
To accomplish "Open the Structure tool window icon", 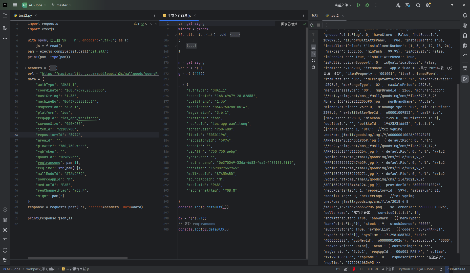I will point(5,28).
